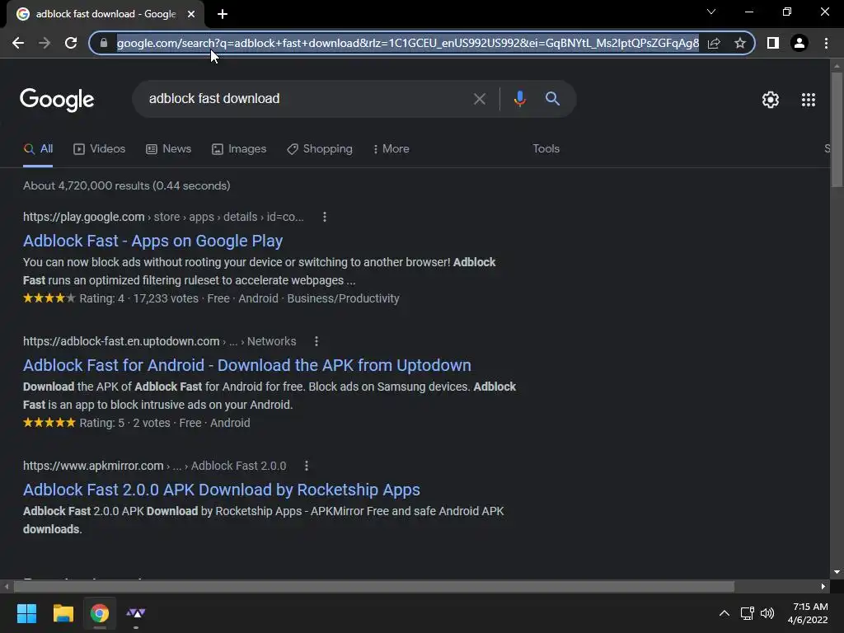Go back to the previous page
The width and height of the screenshot is (844, 633).
pyautogui.click(x=18, y=43)
